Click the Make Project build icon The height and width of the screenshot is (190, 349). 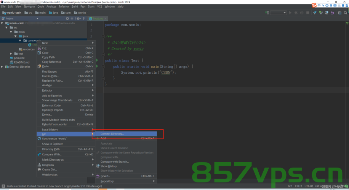(267, 13)
